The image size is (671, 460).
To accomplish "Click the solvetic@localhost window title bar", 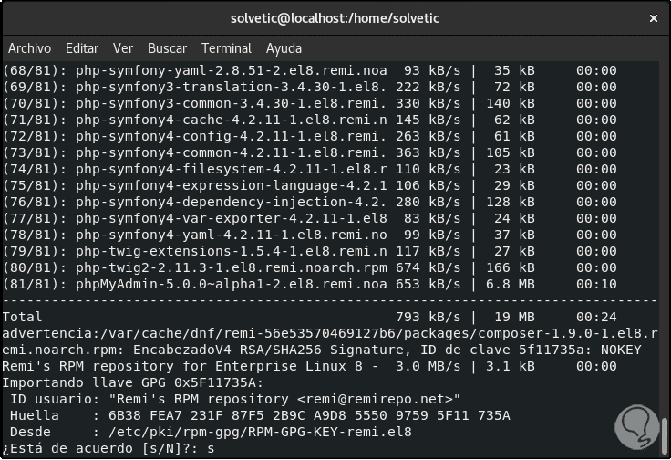I will (335, 18).
